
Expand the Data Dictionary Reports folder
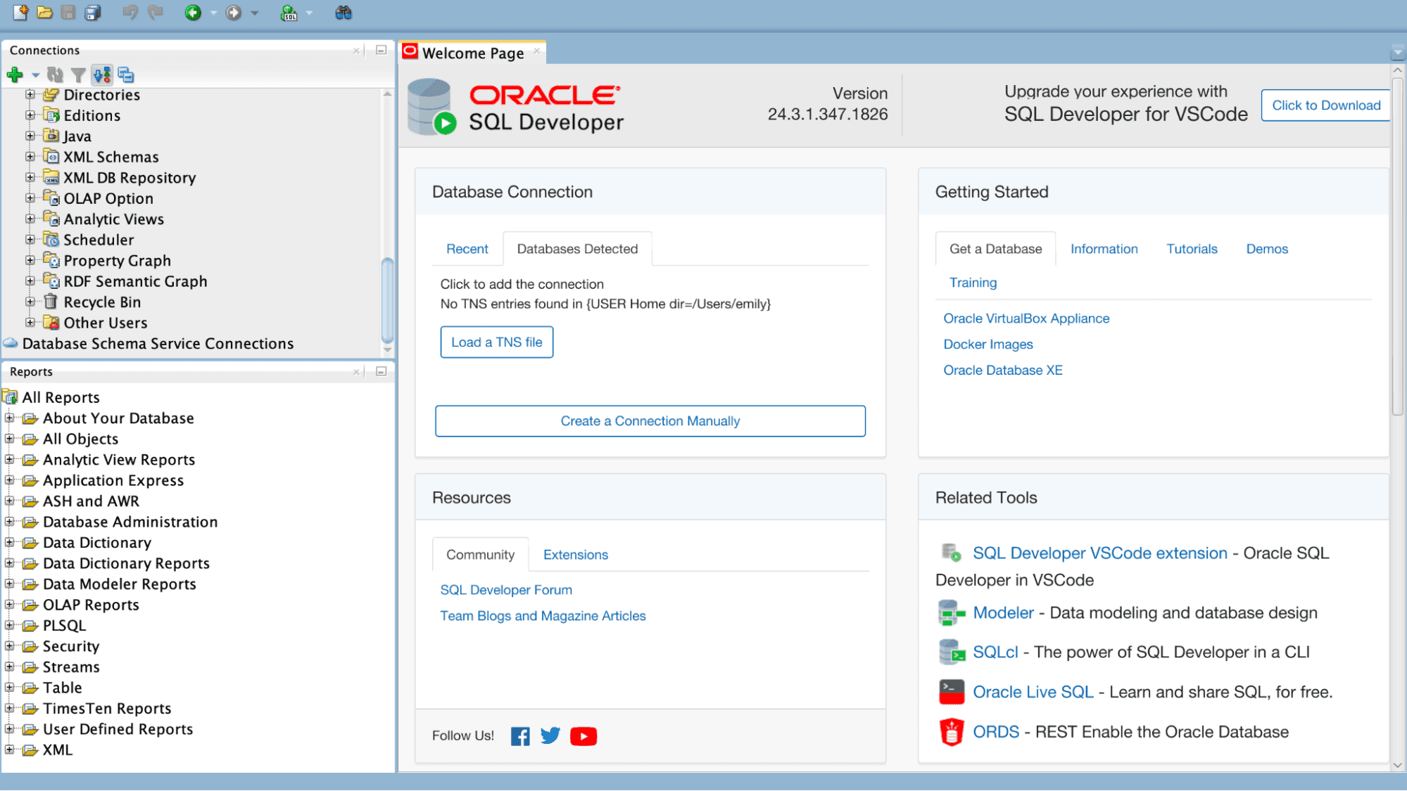[x=10, y=563]
